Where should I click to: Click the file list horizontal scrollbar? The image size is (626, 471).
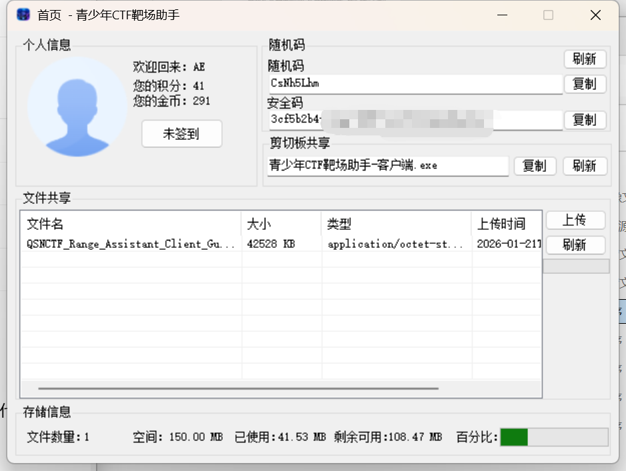(x=238, y=388)
